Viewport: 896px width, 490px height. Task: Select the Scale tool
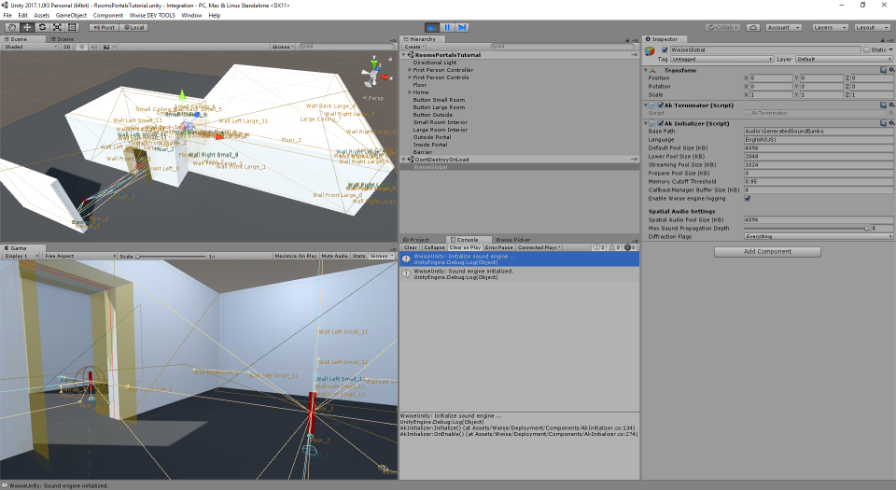(x=56, y=27)
